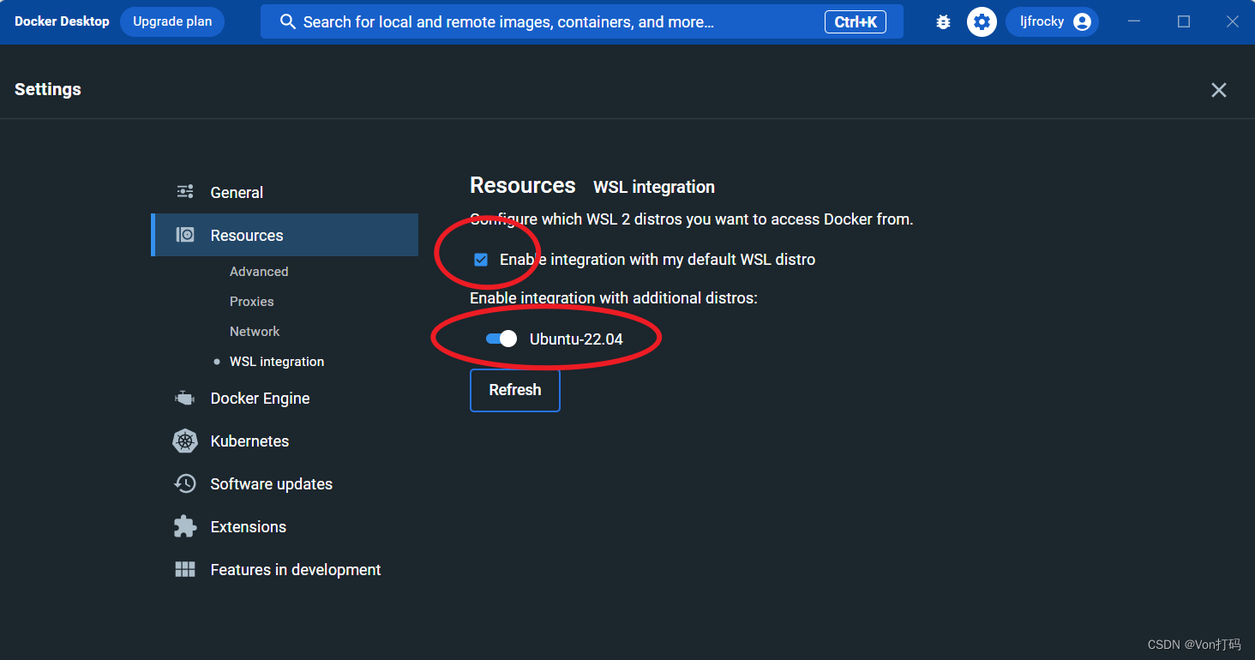Click the Upgrade plan button

[x=172, y=21]
